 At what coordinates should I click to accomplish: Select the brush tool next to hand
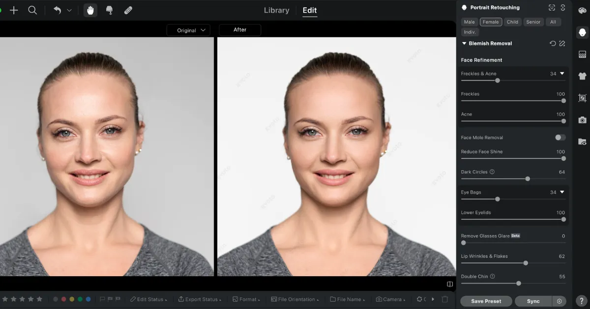click(x=110, y=10)
